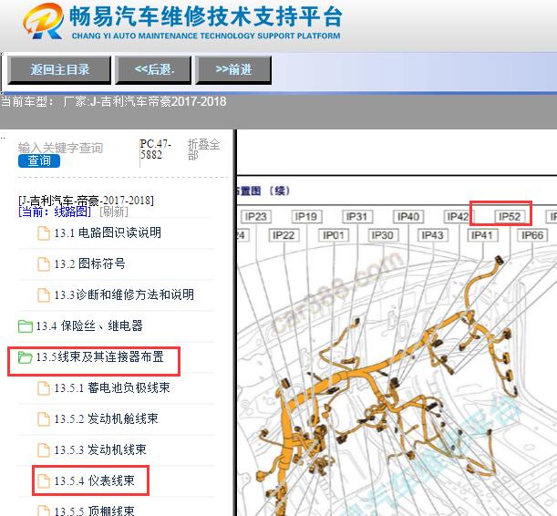The width and height of the screenshot is (557, 516).
Task: Click connector label IP43 in diagram
Action: tap(432, 235)
